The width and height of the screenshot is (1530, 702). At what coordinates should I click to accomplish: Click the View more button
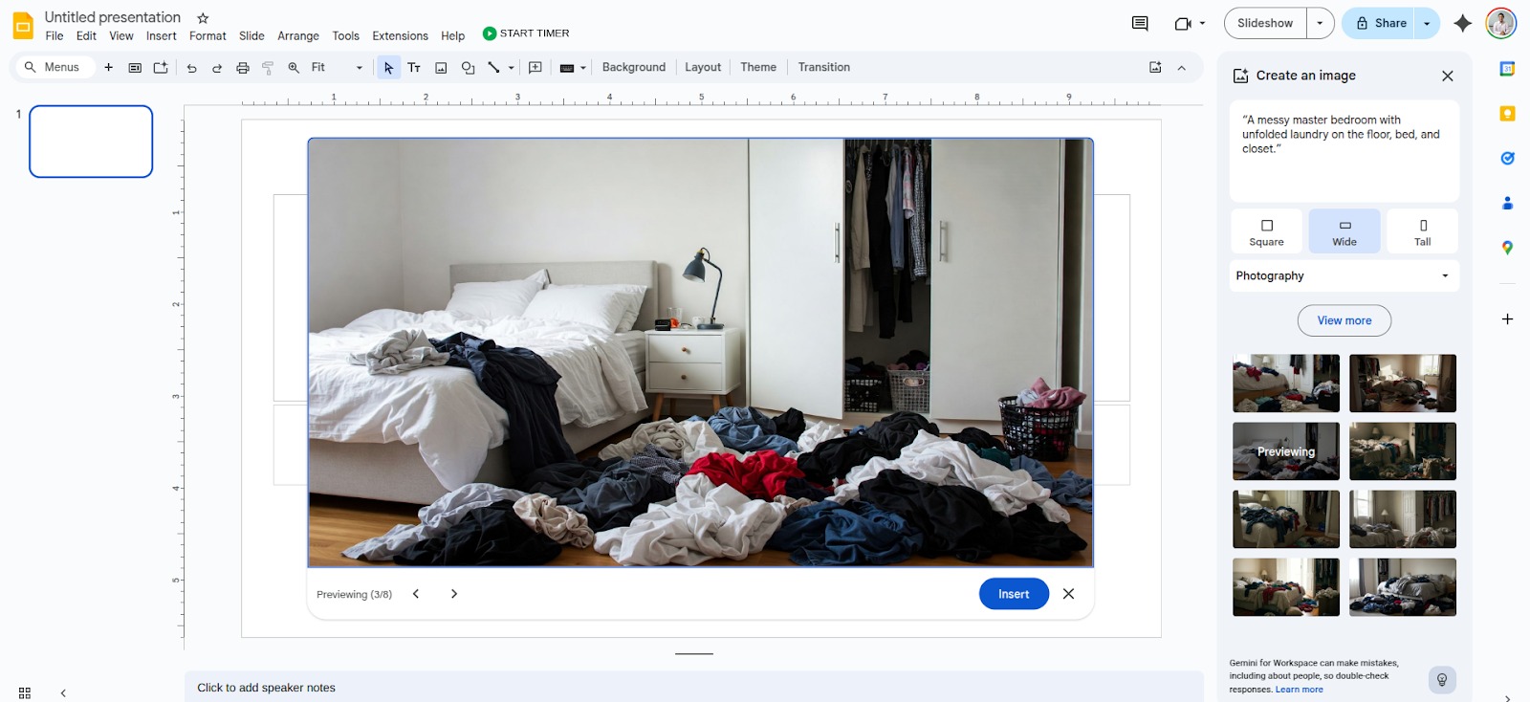tap(1344, 320)
